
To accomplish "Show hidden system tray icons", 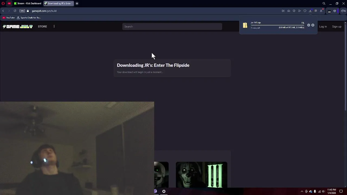I will click(302, 191).
